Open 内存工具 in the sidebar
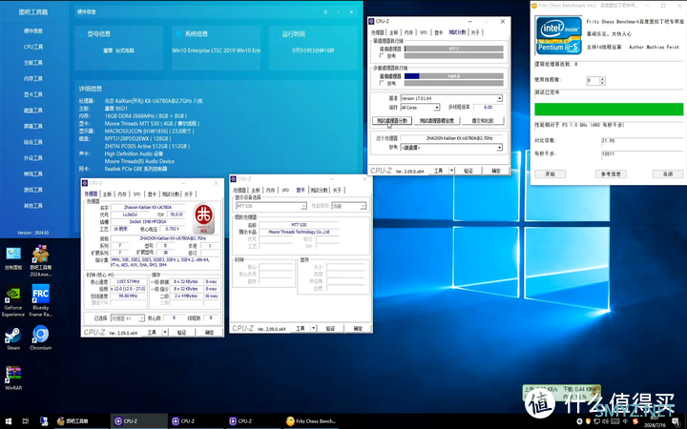 point(33,78)
